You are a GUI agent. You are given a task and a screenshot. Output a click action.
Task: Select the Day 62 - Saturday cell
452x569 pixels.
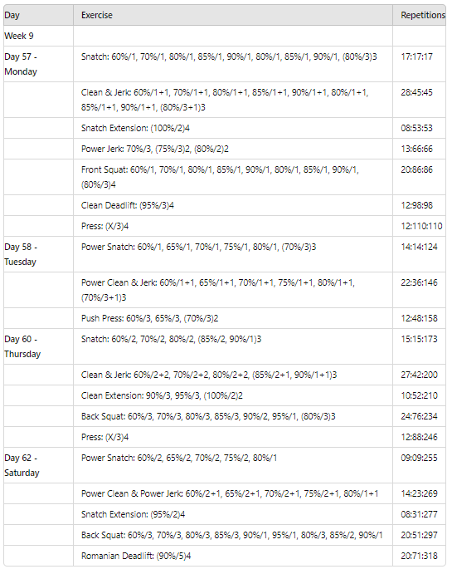pyautogui.click(x=38, y=465)
